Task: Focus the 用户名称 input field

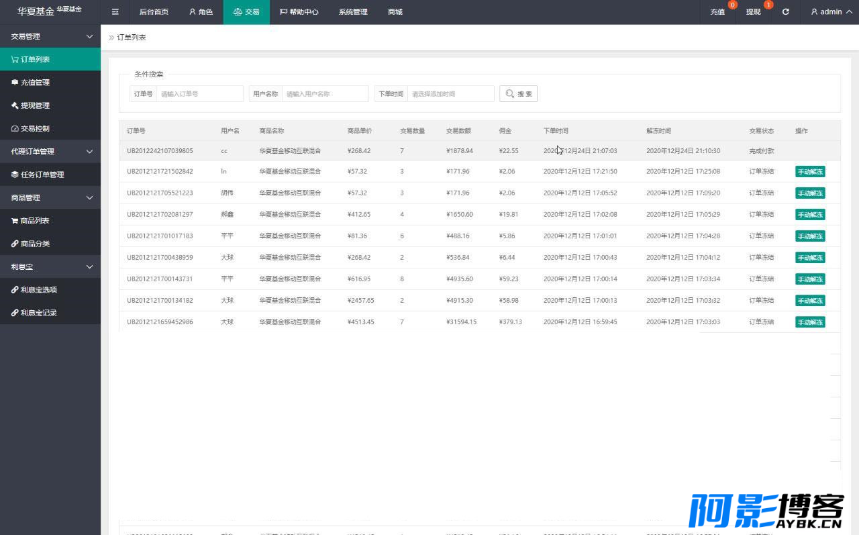Action: tap(325, 94)
